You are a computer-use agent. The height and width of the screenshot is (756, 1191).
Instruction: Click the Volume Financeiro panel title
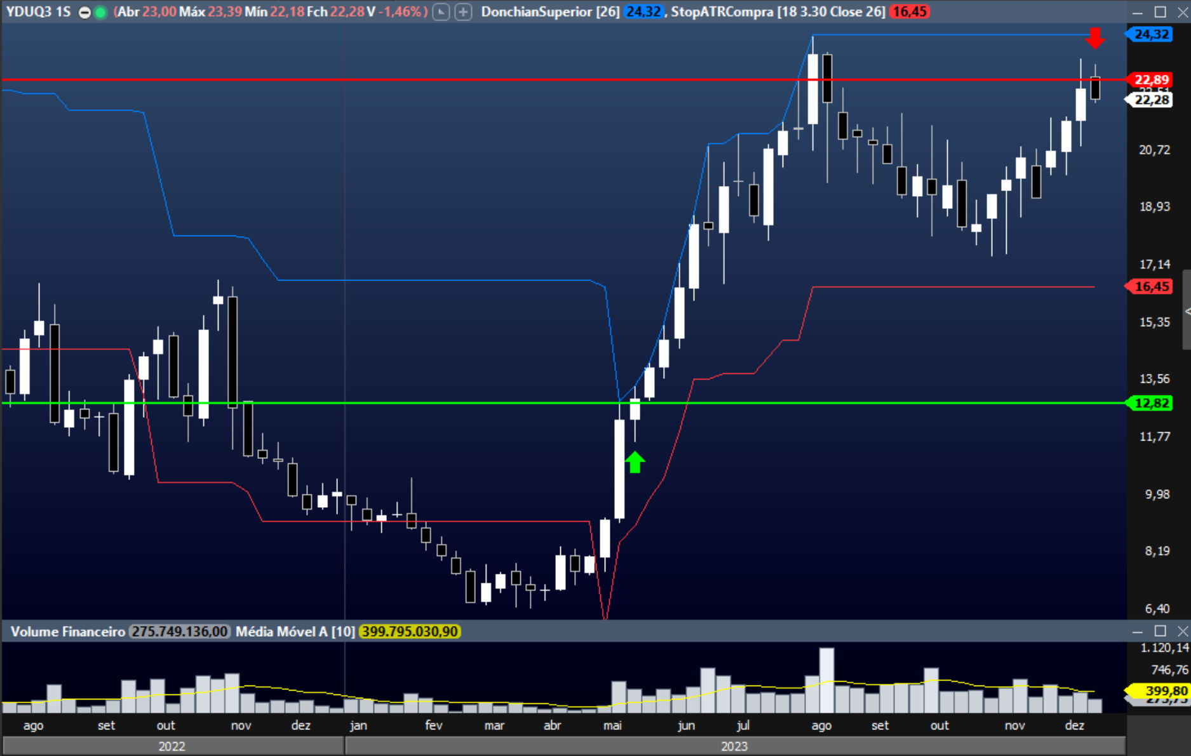[x=68, y=632]
